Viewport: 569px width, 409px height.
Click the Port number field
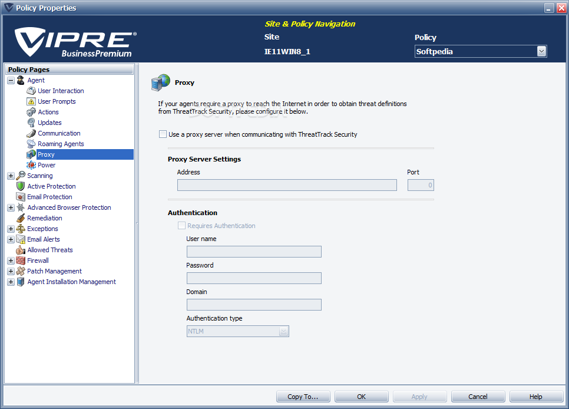point(421,185)
